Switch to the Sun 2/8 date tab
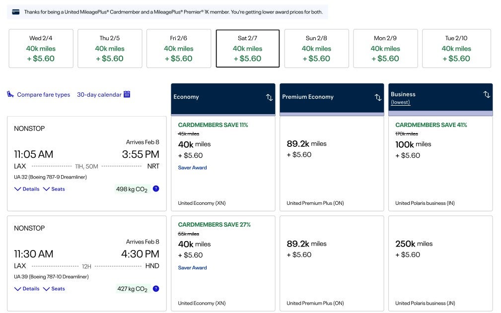This screenshot has height=313, width=501. (316, 49)
